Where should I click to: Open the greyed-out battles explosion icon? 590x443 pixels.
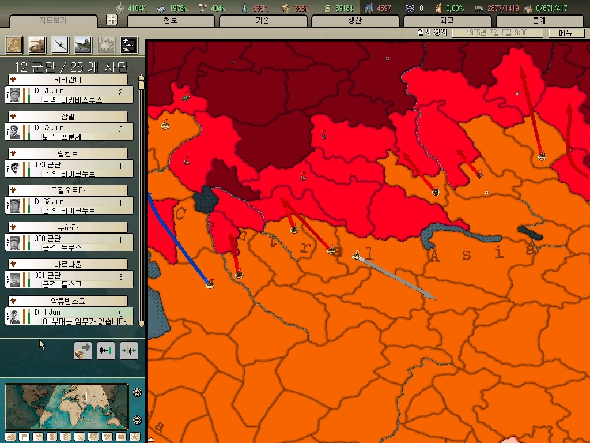pos(106,45)
